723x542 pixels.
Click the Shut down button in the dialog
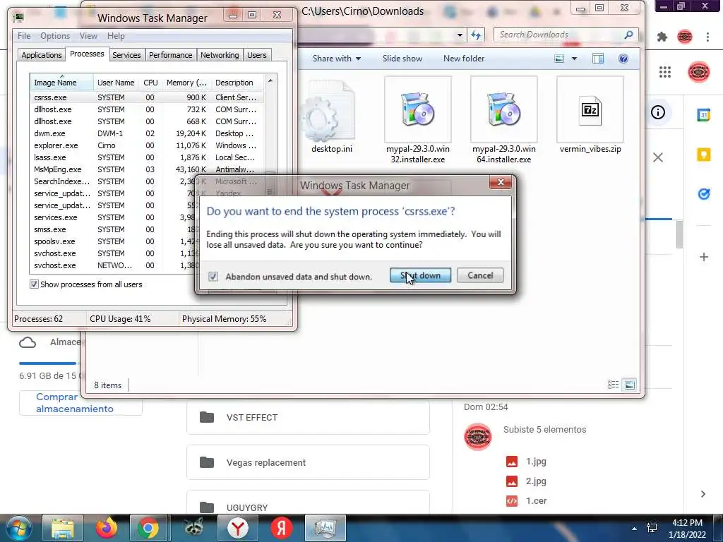420,276
